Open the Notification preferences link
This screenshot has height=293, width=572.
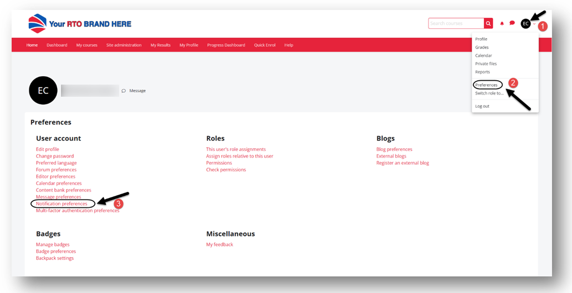point(62,204)
